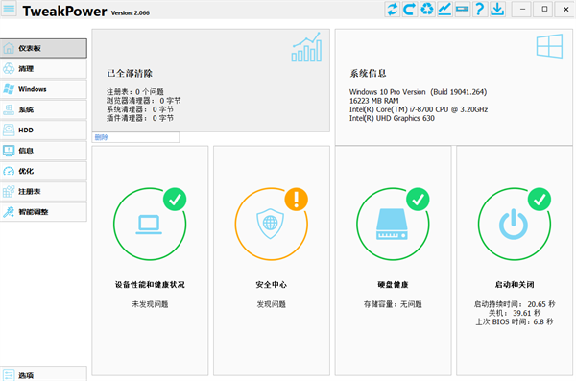
Task: Open the 信息 sidebar section
Action: [43, 151]
